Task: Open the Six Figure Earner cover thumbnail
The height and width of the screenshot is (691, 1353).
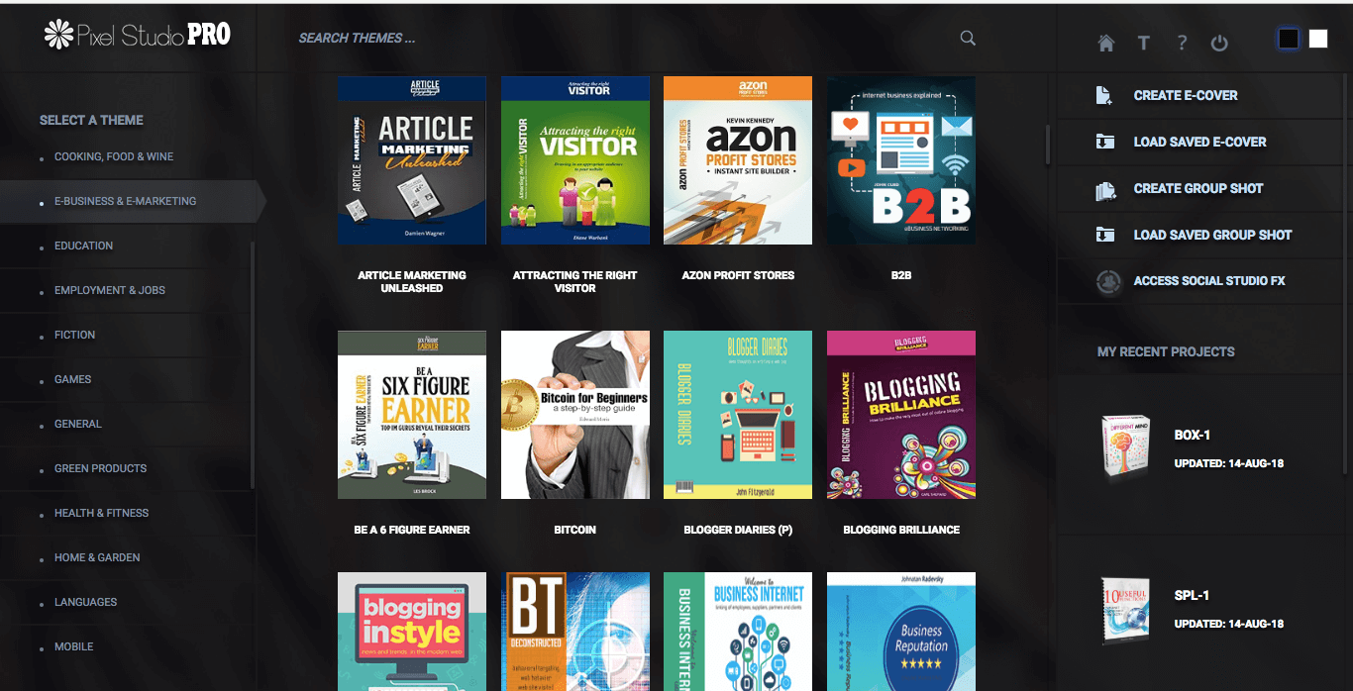Action: [412, 415]
